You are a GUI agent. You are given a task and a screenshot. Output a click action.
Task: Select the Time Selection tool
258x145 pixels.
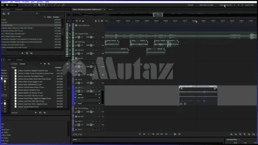(x=47, y=5)
